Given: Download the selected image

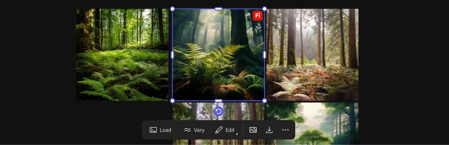Looking at the screenshot, I should coord(269,130).
